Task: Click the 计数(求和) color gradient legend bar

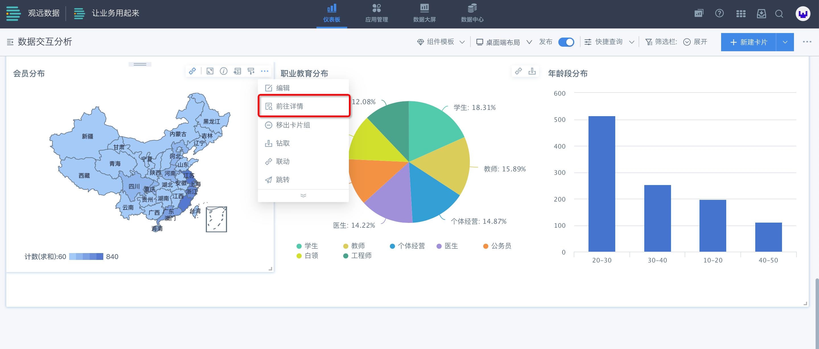Action: pos(86,256)
